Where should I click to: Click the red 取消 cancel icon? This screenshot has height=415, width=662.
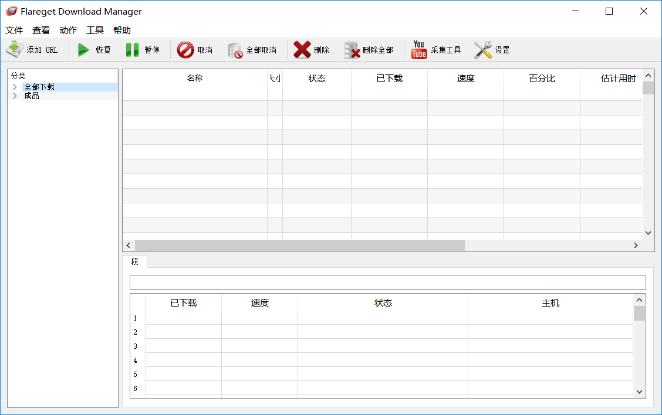point(185,50)
